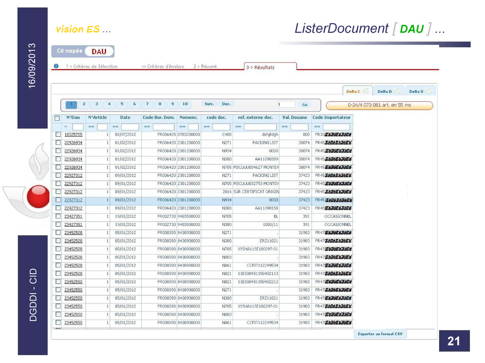Click the ref. externe doc. filter input
This screenshot has width=485, height=363.
pyautogui.click(x=260, y=127)
